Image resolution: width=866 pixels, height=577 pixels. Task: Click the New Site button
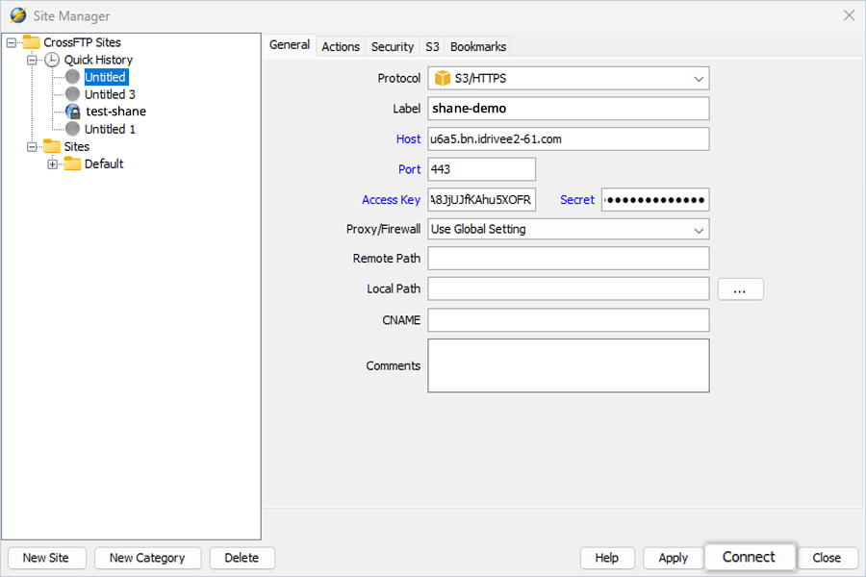coord(46,558)
